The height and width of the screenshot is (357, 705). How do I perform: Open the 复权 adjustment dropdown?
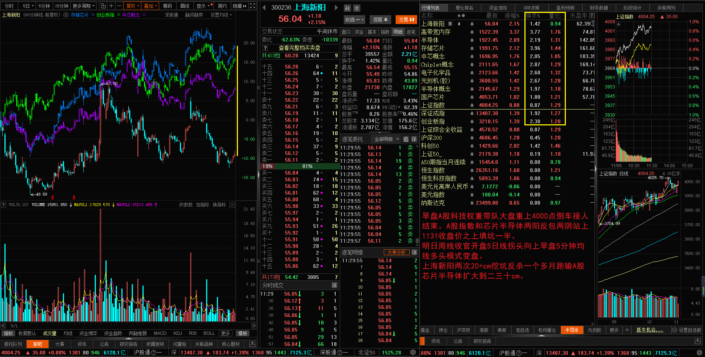tap(133, 6)
